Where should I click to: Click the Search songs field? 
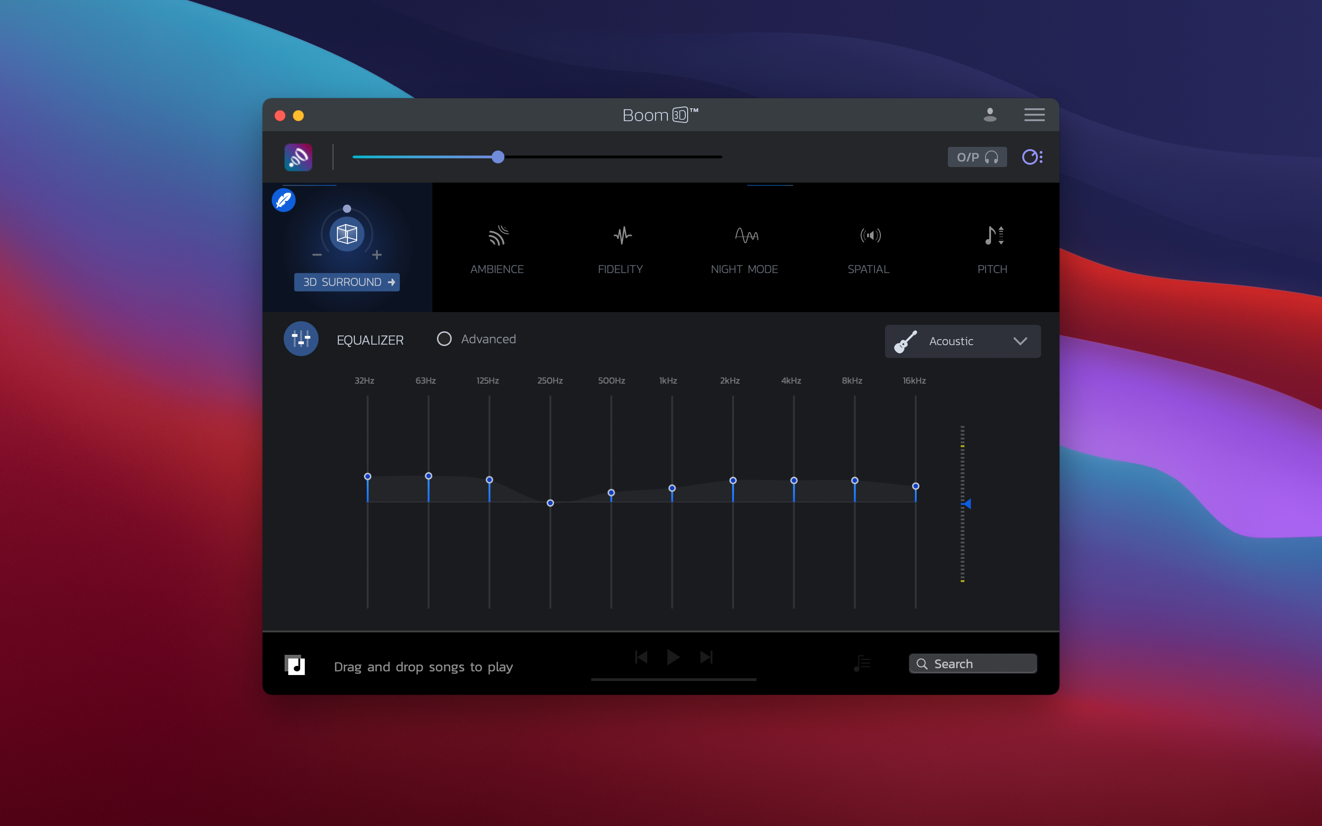[x=973, y=664]
